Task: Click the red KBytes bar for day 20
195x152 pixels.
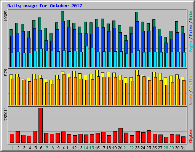Action: tap(120, 136)
